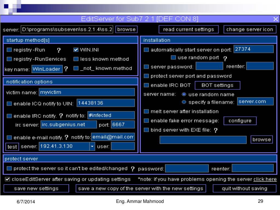Check automatically start server on port

tap(146, 50)
